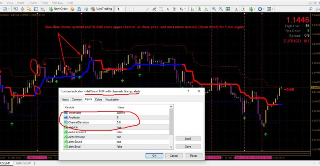Click the inputs list scroll-down arrow

pos(171,147)
